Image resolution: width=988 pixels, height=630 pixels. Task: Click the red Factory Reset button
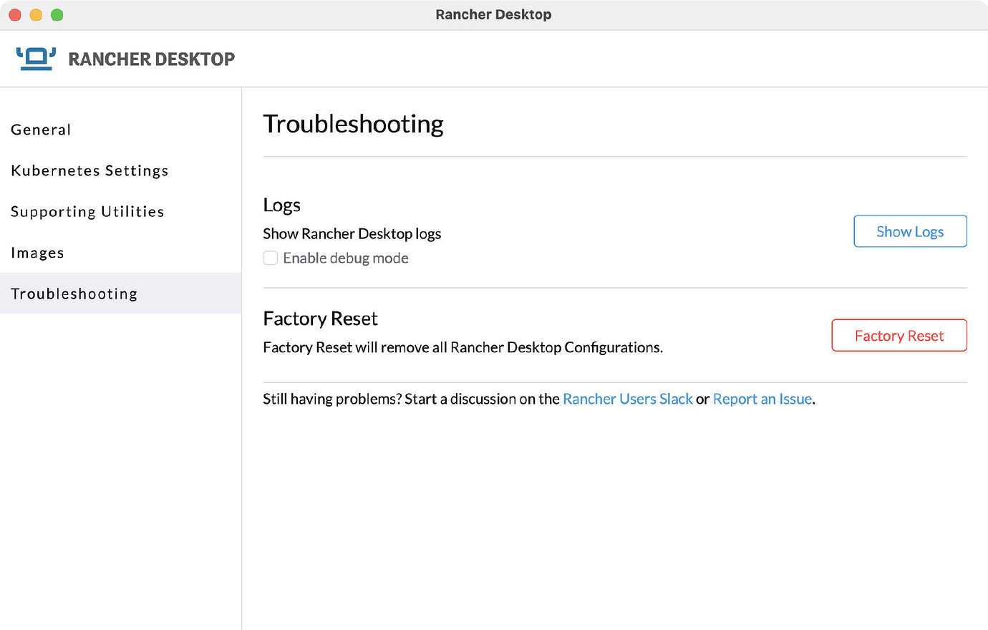[899, 336]
